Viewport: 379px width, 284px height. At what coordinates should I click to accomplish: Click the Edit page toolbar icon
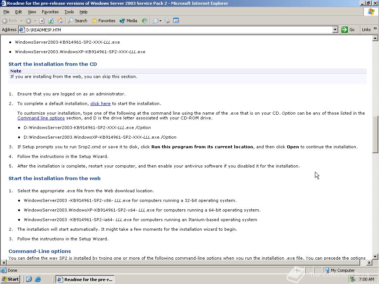pyautogui.click(x=176, y=21)
